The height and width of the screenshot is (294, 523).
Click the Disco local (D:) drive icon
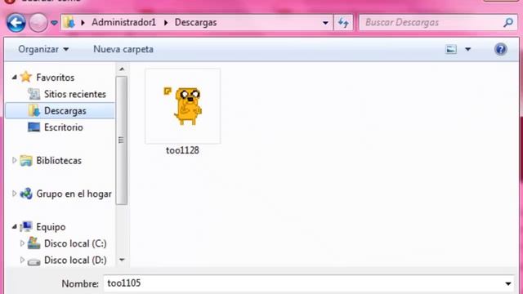pos(34,261)
